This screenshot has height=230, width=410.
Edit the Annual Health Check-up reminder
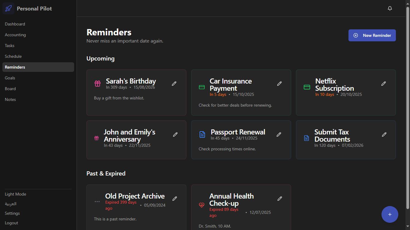coord(280,199)
